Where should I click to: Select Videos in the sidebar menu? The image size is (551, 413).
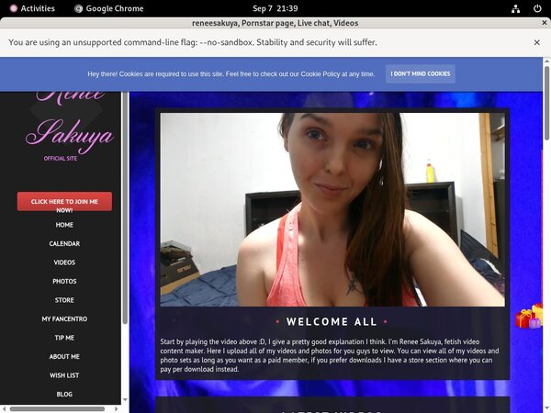(64, 262)
